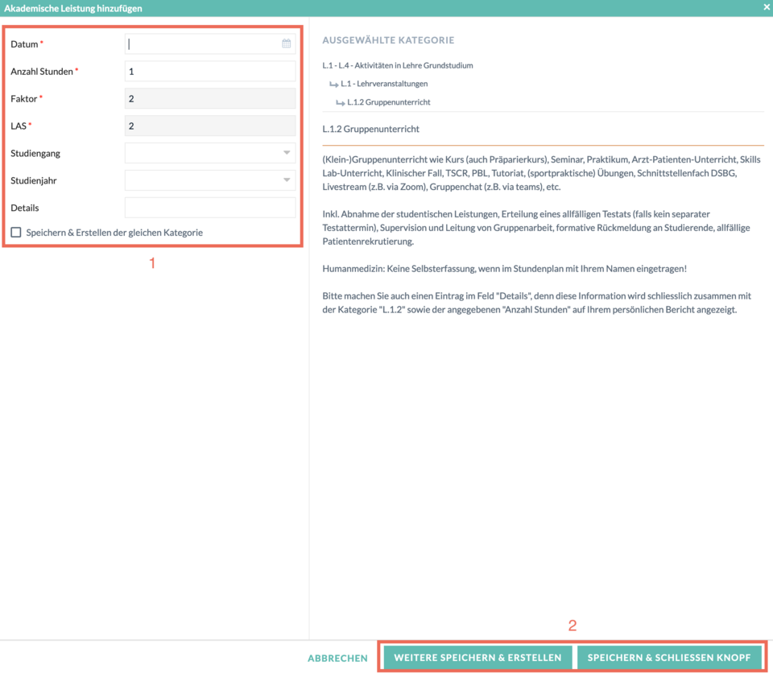Open the calendar picker in Datum field
Screen dimensions: 773x673
pos(286,43)
